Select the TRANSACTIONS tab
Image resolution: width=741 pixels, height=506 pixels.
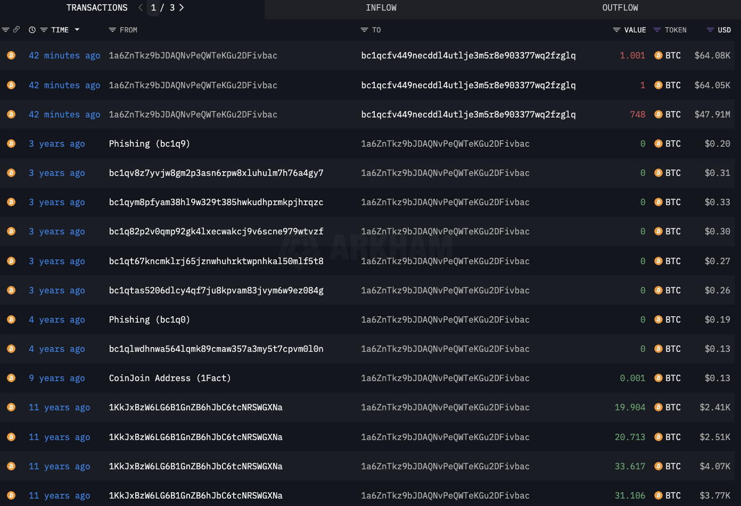click(97, 7)
